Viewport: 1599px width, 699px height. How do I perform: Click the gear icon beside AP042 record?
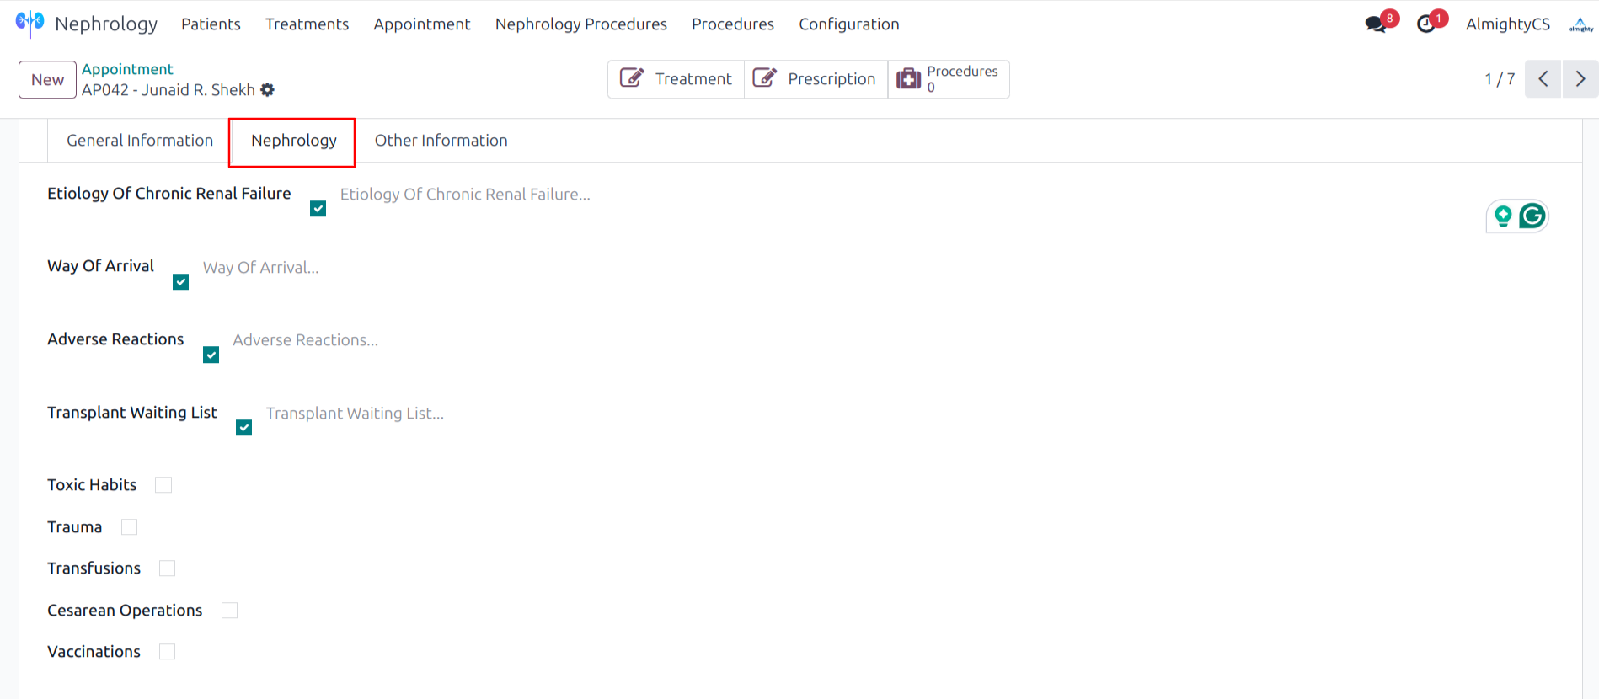[267, 90]
